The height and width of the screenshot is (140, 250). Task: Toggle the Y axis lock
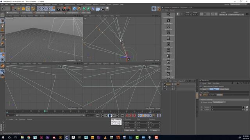pyautogui.click(x=44, y=9)
